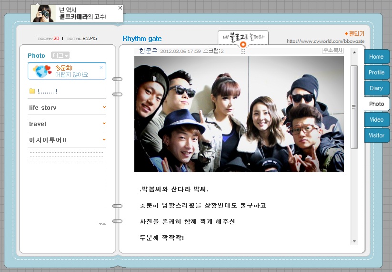Expand the travel folder
Viewport: 392px width, 272px height.
(x=104, y=124)
